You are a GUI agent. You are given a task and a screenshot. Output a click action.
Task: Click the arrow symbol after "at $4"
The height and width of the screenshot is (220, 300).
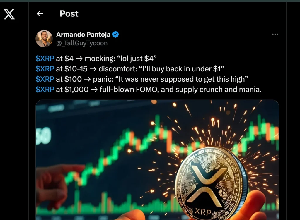click(79, 59)
